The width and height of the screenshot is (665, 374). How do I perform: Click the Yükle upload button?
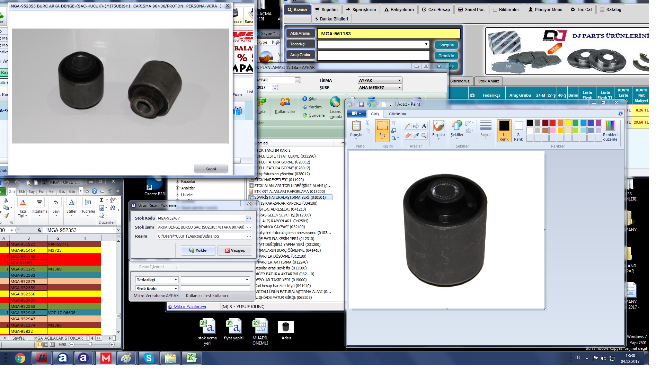[198, 250]
